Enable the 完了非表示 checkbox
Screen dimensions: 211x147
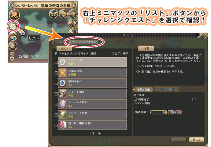(x=112, y=54)
